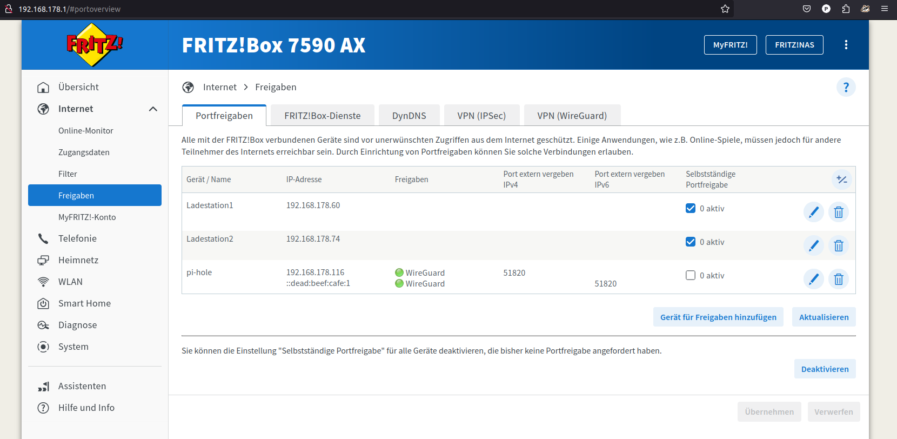897x439 pixels.
Task: Delete the Ladestation2 entry with trash icon
Action: tap(838, 245)
